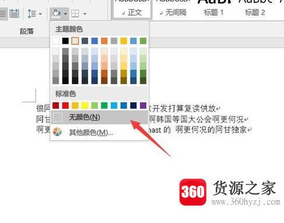Pick the blue theme color swatch
This screenshot has height=223, width=284.
click(94, 41)
